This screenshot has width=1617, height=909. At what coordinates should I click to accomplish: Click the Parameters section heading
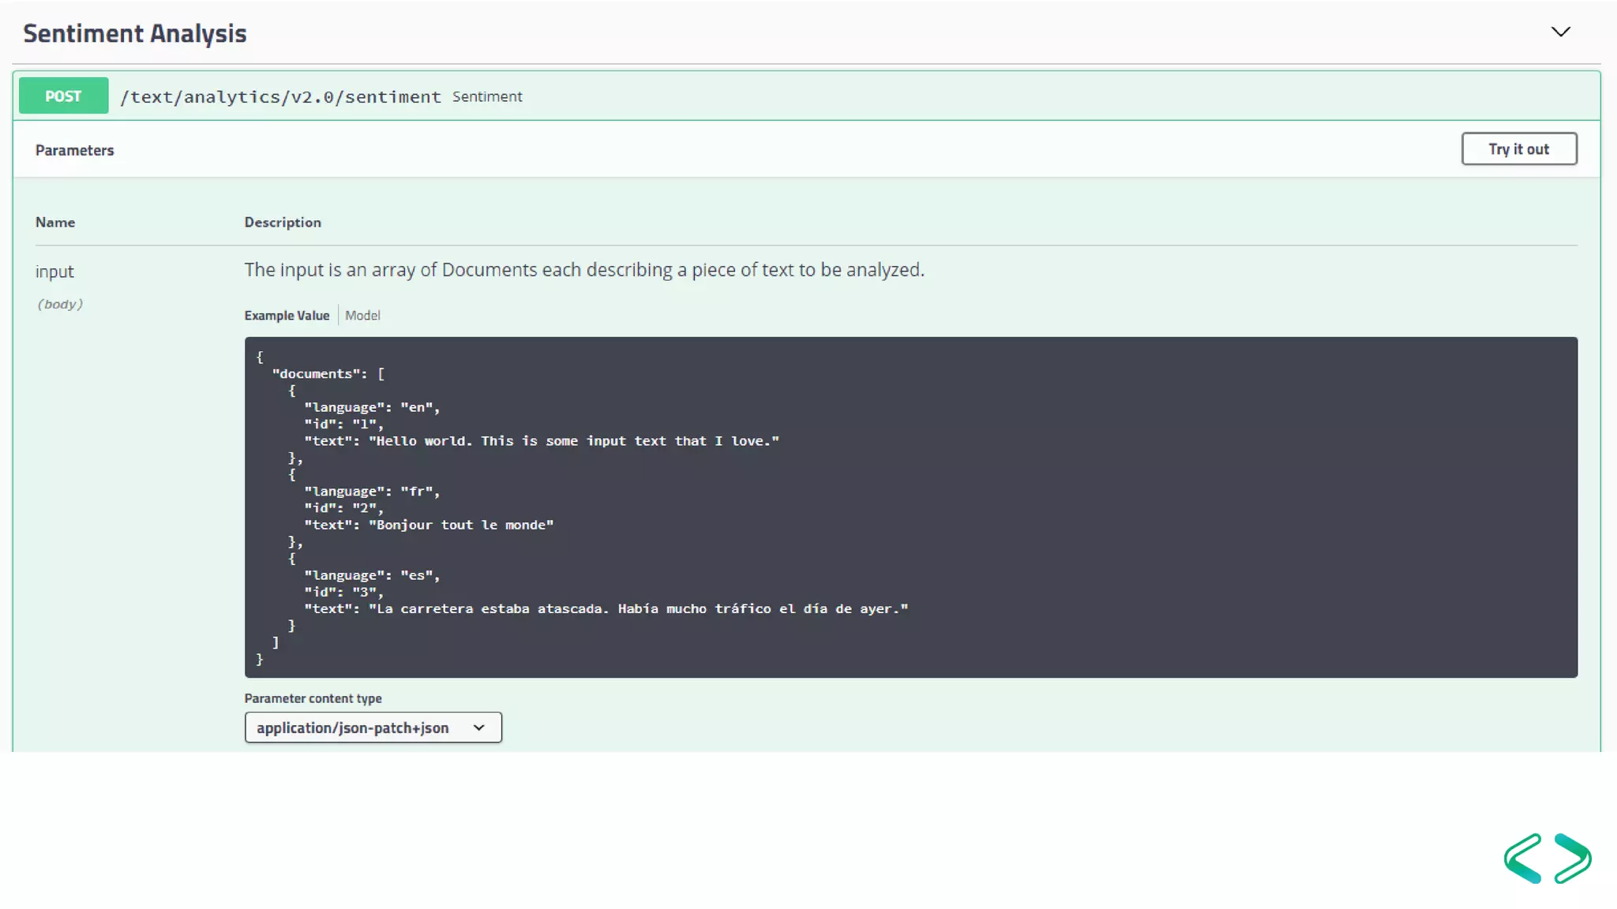74,150
